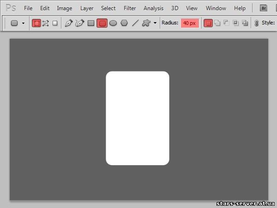Pick the Polygon shape tool
This screenshot has height=208, width=277.
tap(124, 23)
